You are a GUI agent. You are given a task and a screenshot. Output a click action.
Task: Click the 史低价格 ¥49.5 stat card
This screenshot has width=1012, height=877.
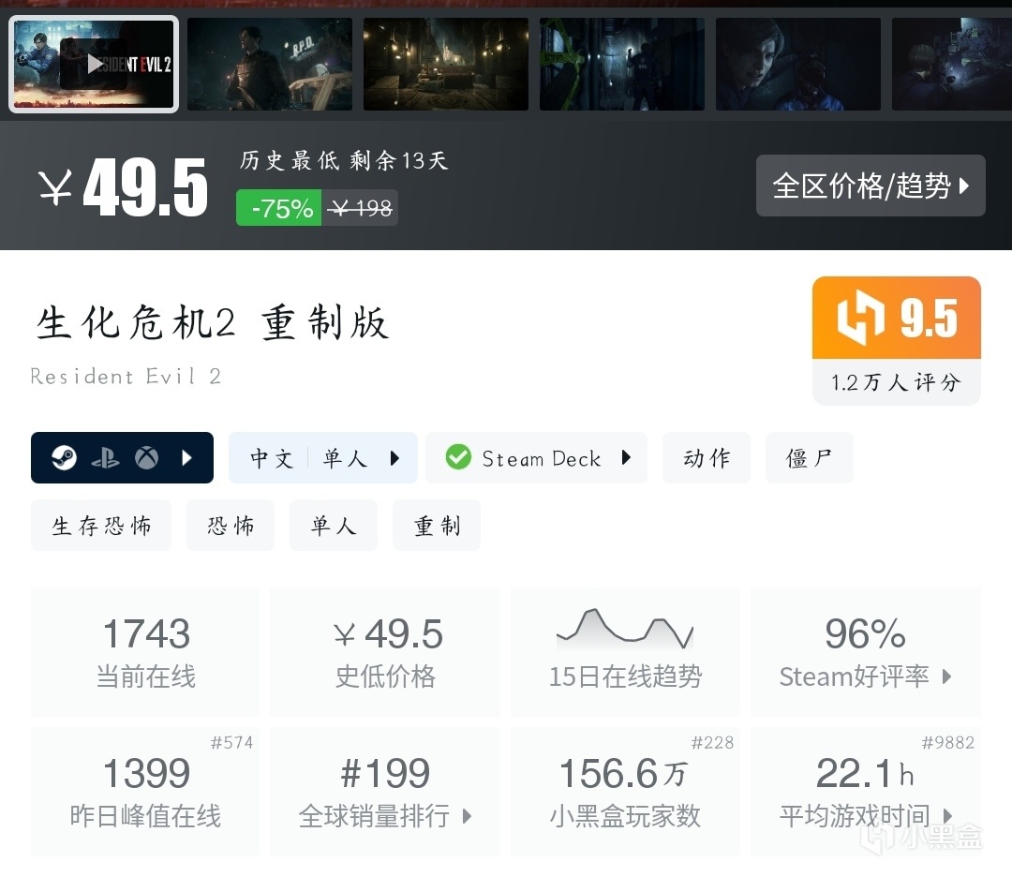[385, 652]
